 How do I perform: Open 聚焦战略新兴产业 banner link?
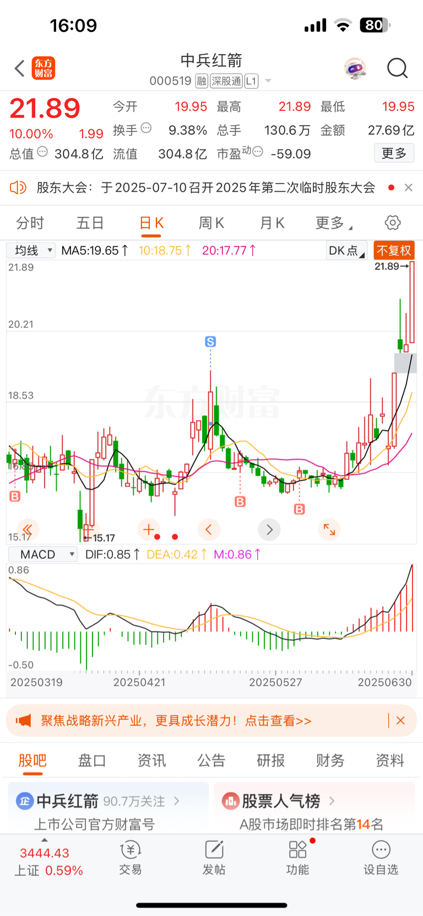[176, 720]
